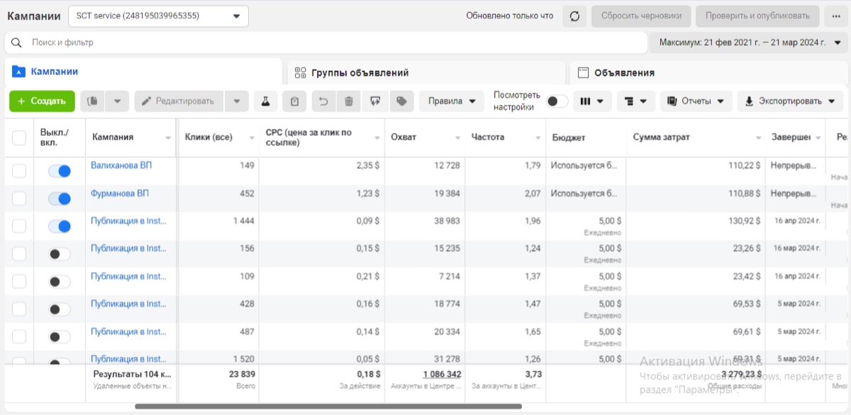The width and height of the screenshot is (851, 415).
Task: Click the tag label icon
Action: pyautogui.click(x=401, y=101)
